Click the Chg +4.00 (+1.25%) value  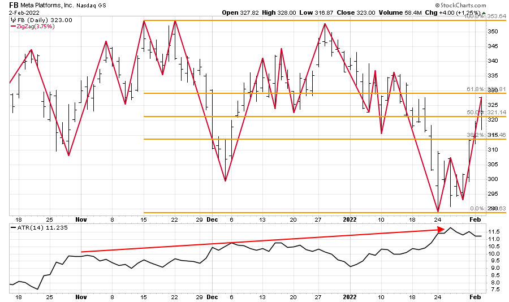click(452, 12)
